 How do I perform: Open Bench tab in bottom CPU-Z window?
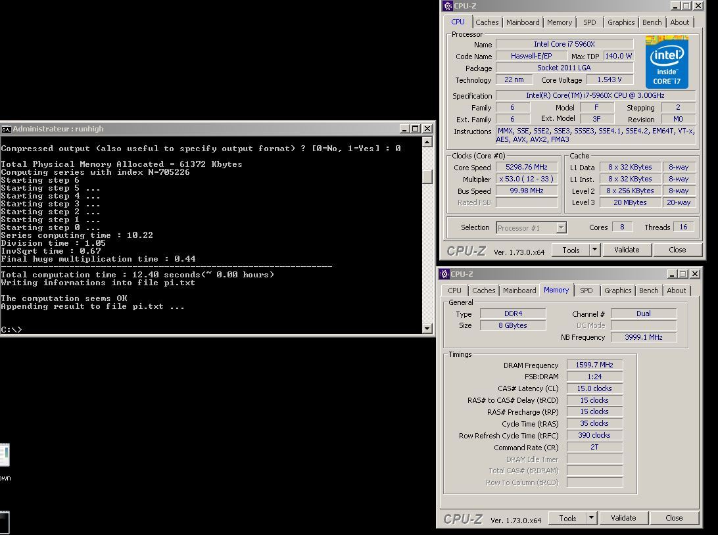tap(648, 290)
